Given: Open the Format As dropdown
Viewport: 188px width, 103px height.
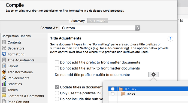Looking at the screenshot, I should (100, 28).
